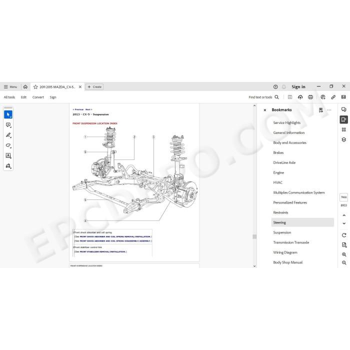Click the current page number 7466 box
Image resolution: width=350 pixels, height=350 pixels.
[x=344, y=197]
